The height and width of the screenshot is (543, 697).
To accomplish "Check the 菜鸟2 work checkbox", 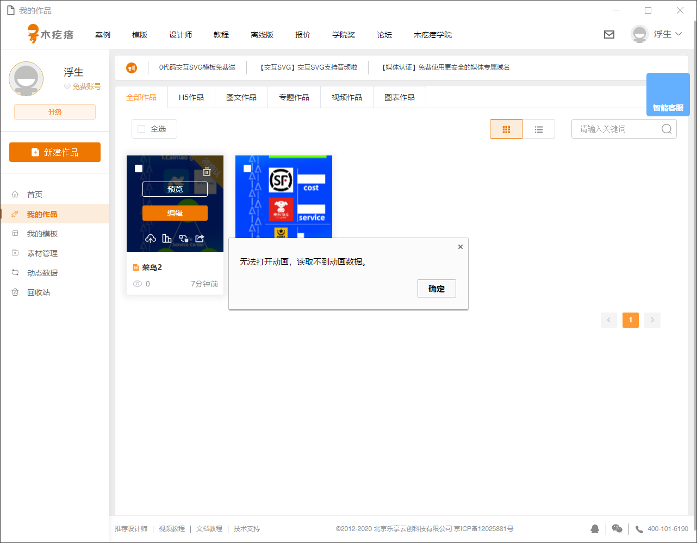I will click(139, 168).
